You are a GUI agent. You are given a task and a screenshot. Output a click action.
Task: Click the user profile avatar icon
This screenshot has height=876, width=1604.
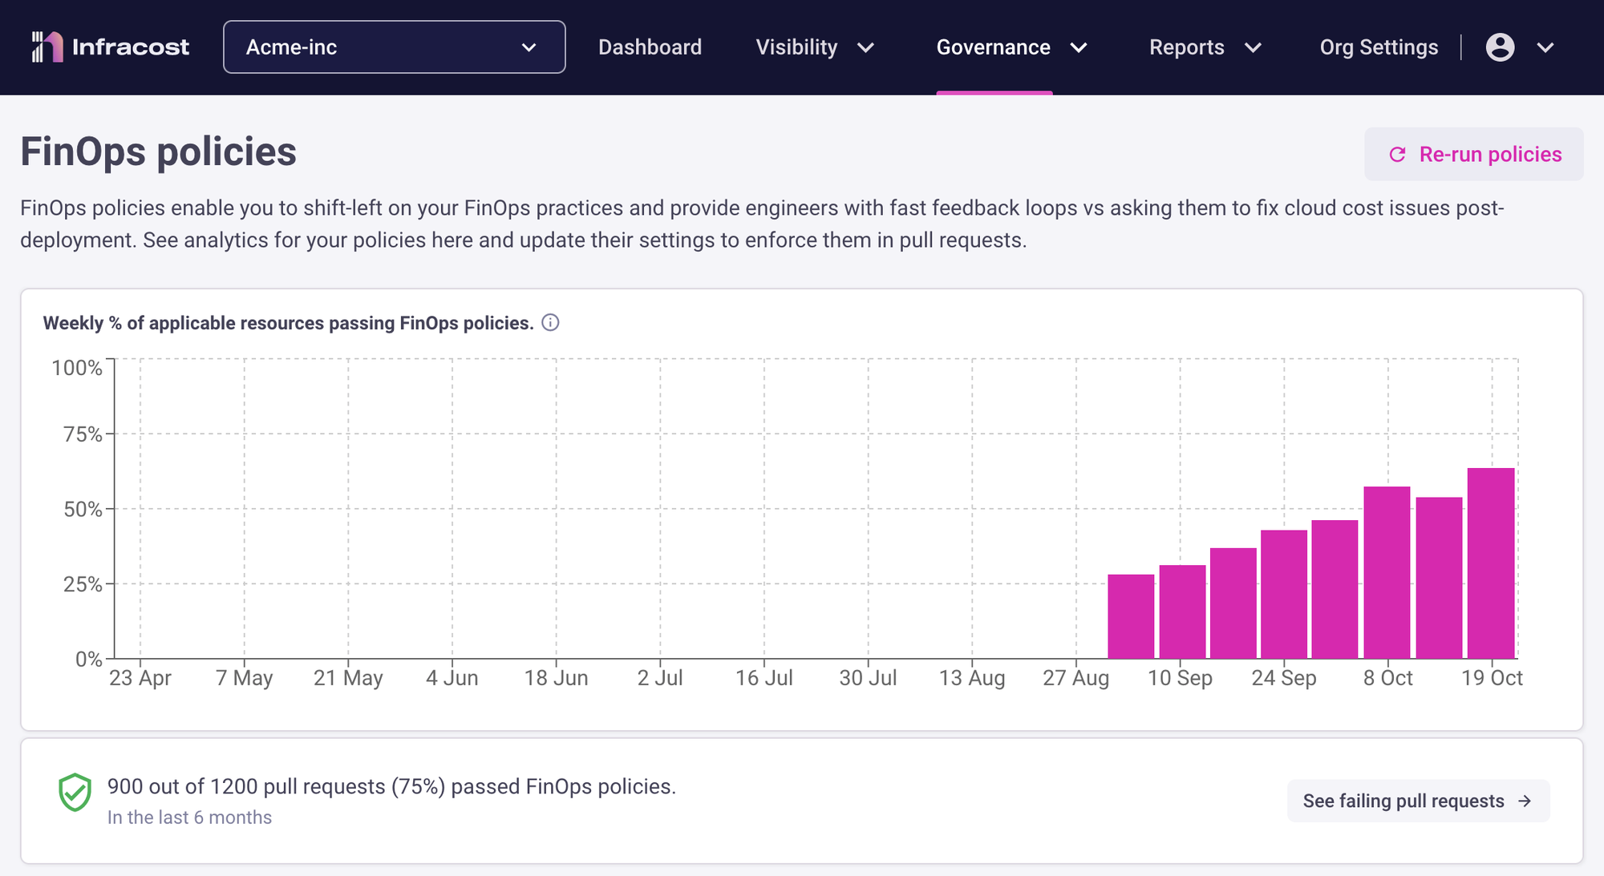pyautogui.click(x=1499, y=47)
